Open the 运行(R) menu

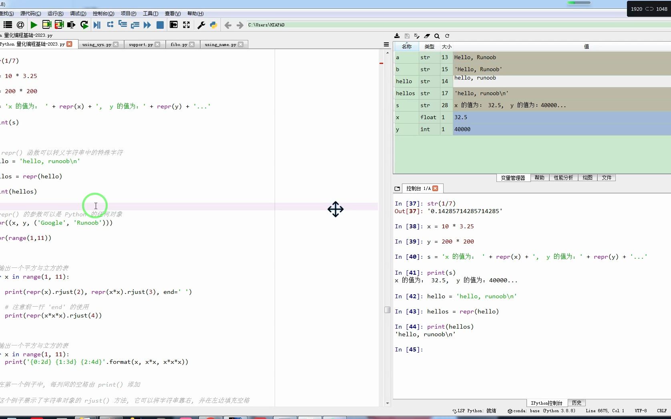[x=55, y=14]
